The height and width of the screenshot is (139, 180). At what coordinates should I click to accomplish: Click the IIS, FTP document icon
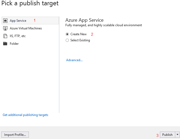5,36
